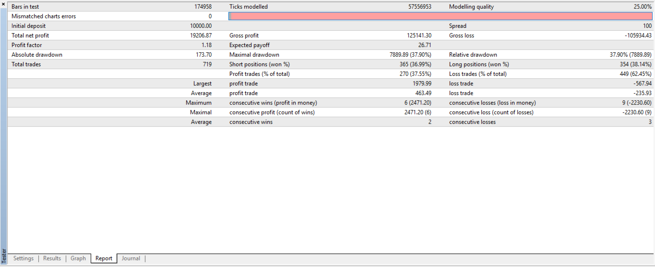The width and height of the screenshot is (655, 267).
Task: Open the Journal tab
Action: pyautogui.click(x=131, y=258)
